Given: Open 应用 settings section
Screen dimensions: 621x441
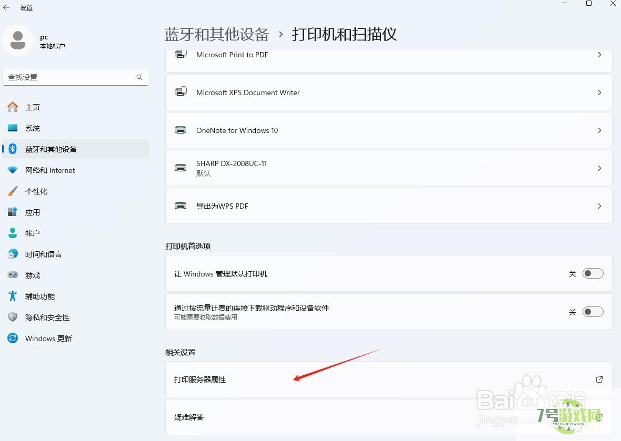Looking at the screenshot, I should 76,212.
